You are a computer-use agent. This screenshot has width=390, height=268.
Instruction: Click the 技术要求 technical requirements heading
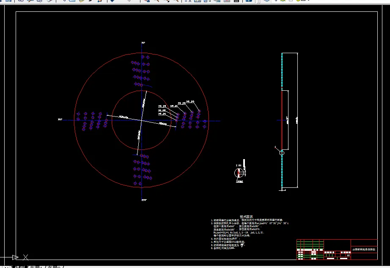pyautogui.click(x=246, y=217)
